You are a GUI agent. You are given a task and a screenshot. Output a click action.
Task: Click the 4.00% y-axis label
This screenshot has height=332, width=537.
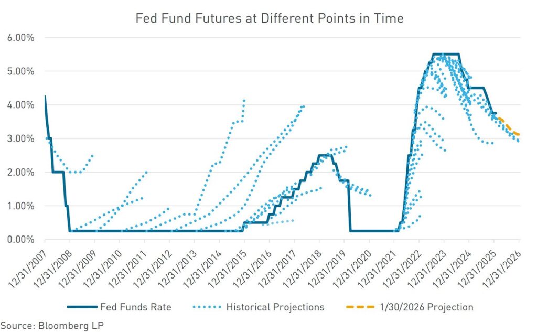point(20,105)
